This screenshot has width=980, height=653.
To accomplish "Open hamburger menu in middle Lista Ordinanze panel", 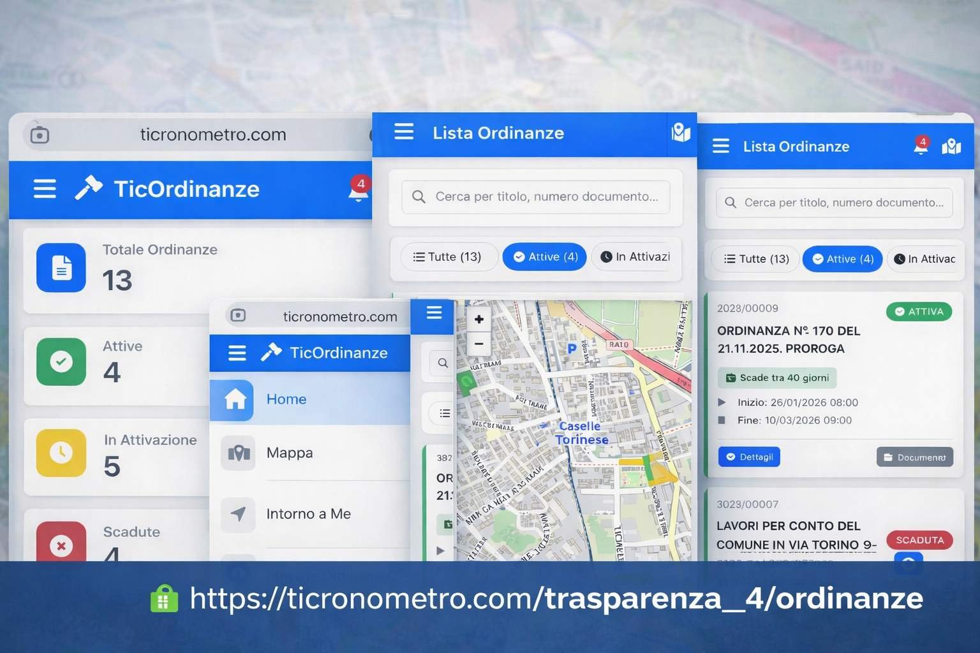I will coord(404,133).
